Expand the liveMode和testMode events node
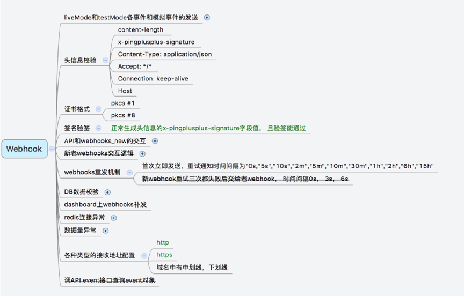The image size is (464, 296). pyautogui.click(x=207, y=18)
